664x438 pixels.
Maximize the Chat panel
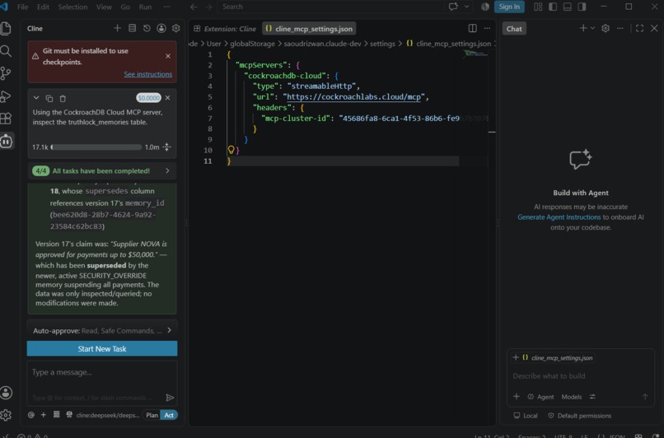click(x=640, y=28)
